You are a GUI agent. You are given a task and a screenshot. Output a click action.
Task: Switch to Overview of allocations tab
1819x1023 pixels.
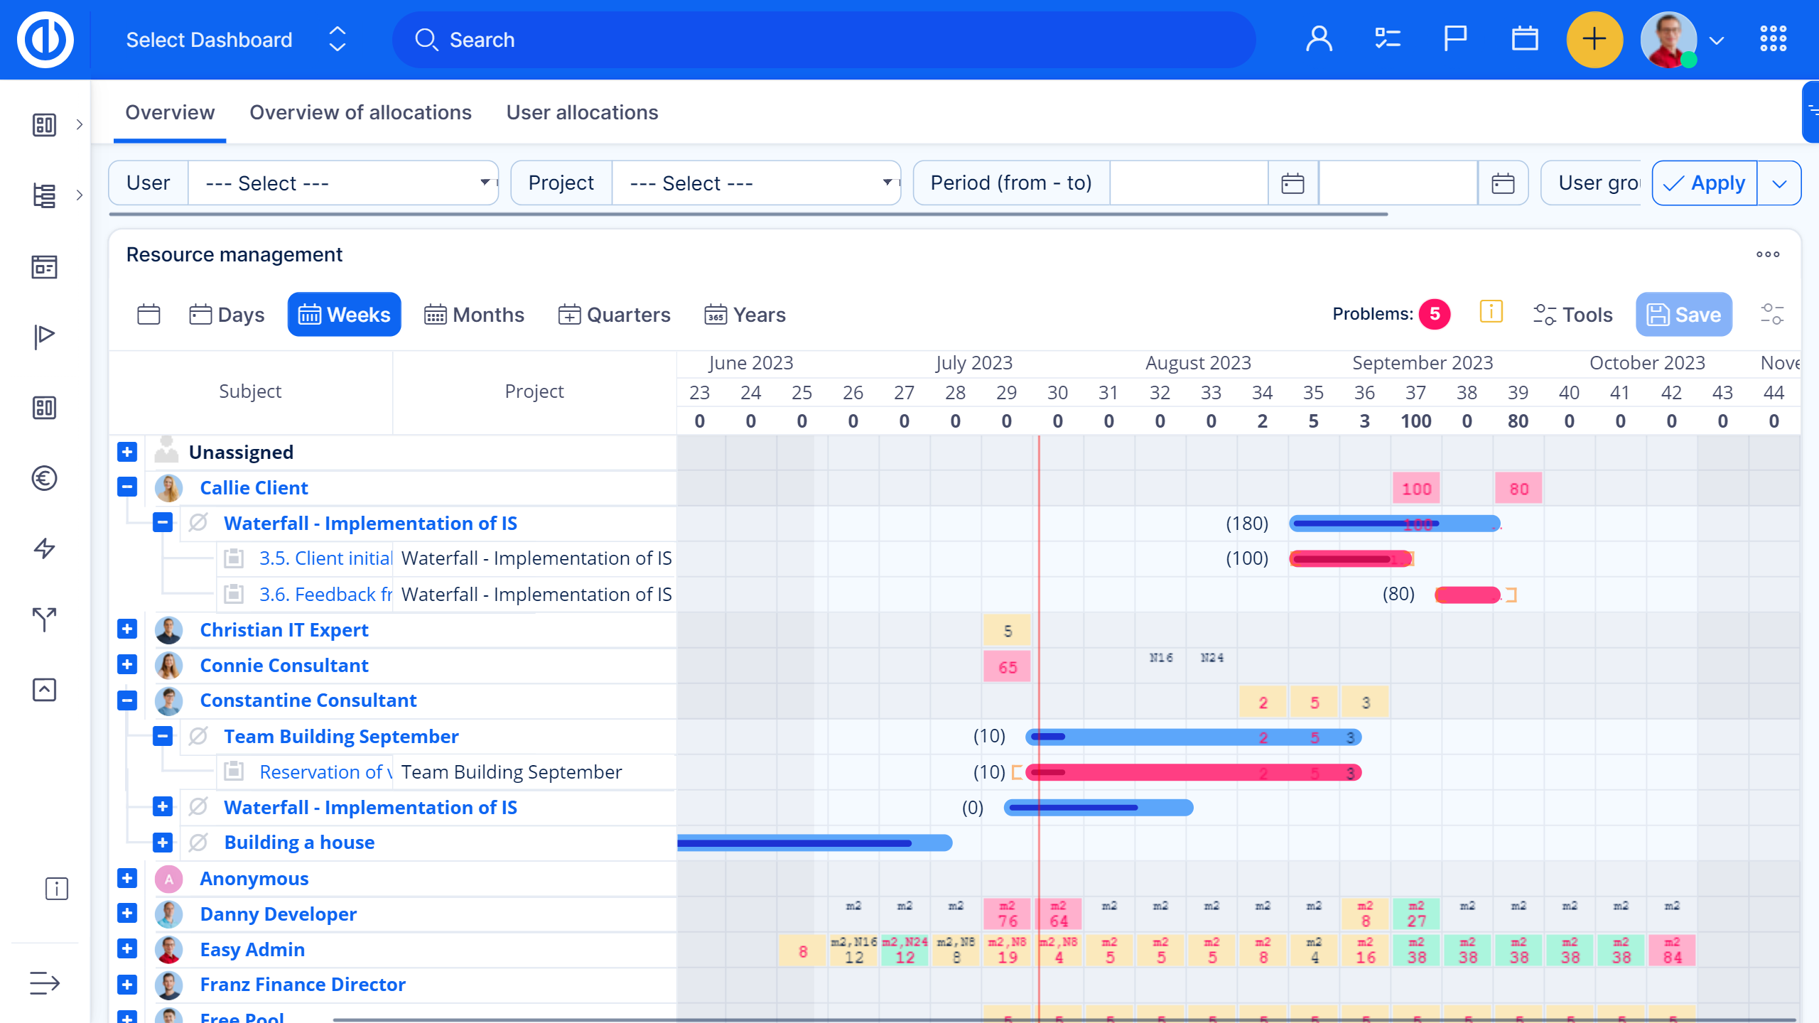tap(360, 112)
